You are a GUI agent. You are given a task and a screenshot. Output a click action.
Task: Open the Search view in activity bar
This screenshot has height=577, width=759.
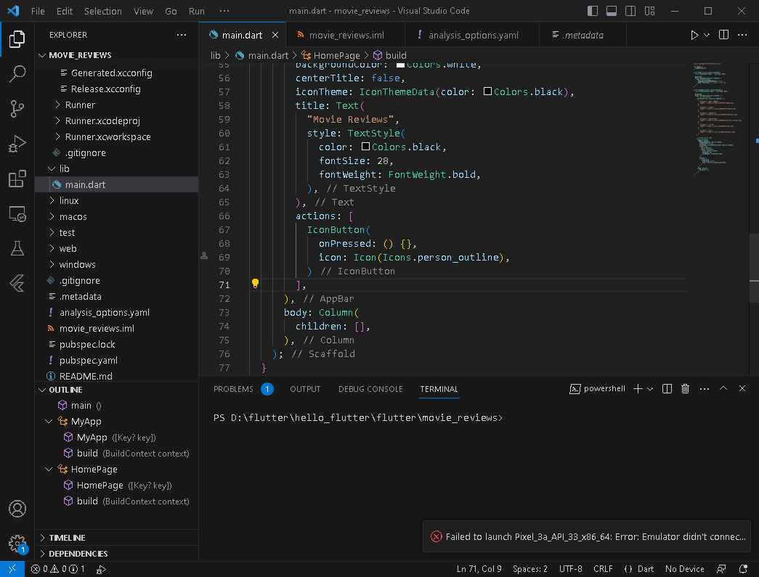coord(17,74)
